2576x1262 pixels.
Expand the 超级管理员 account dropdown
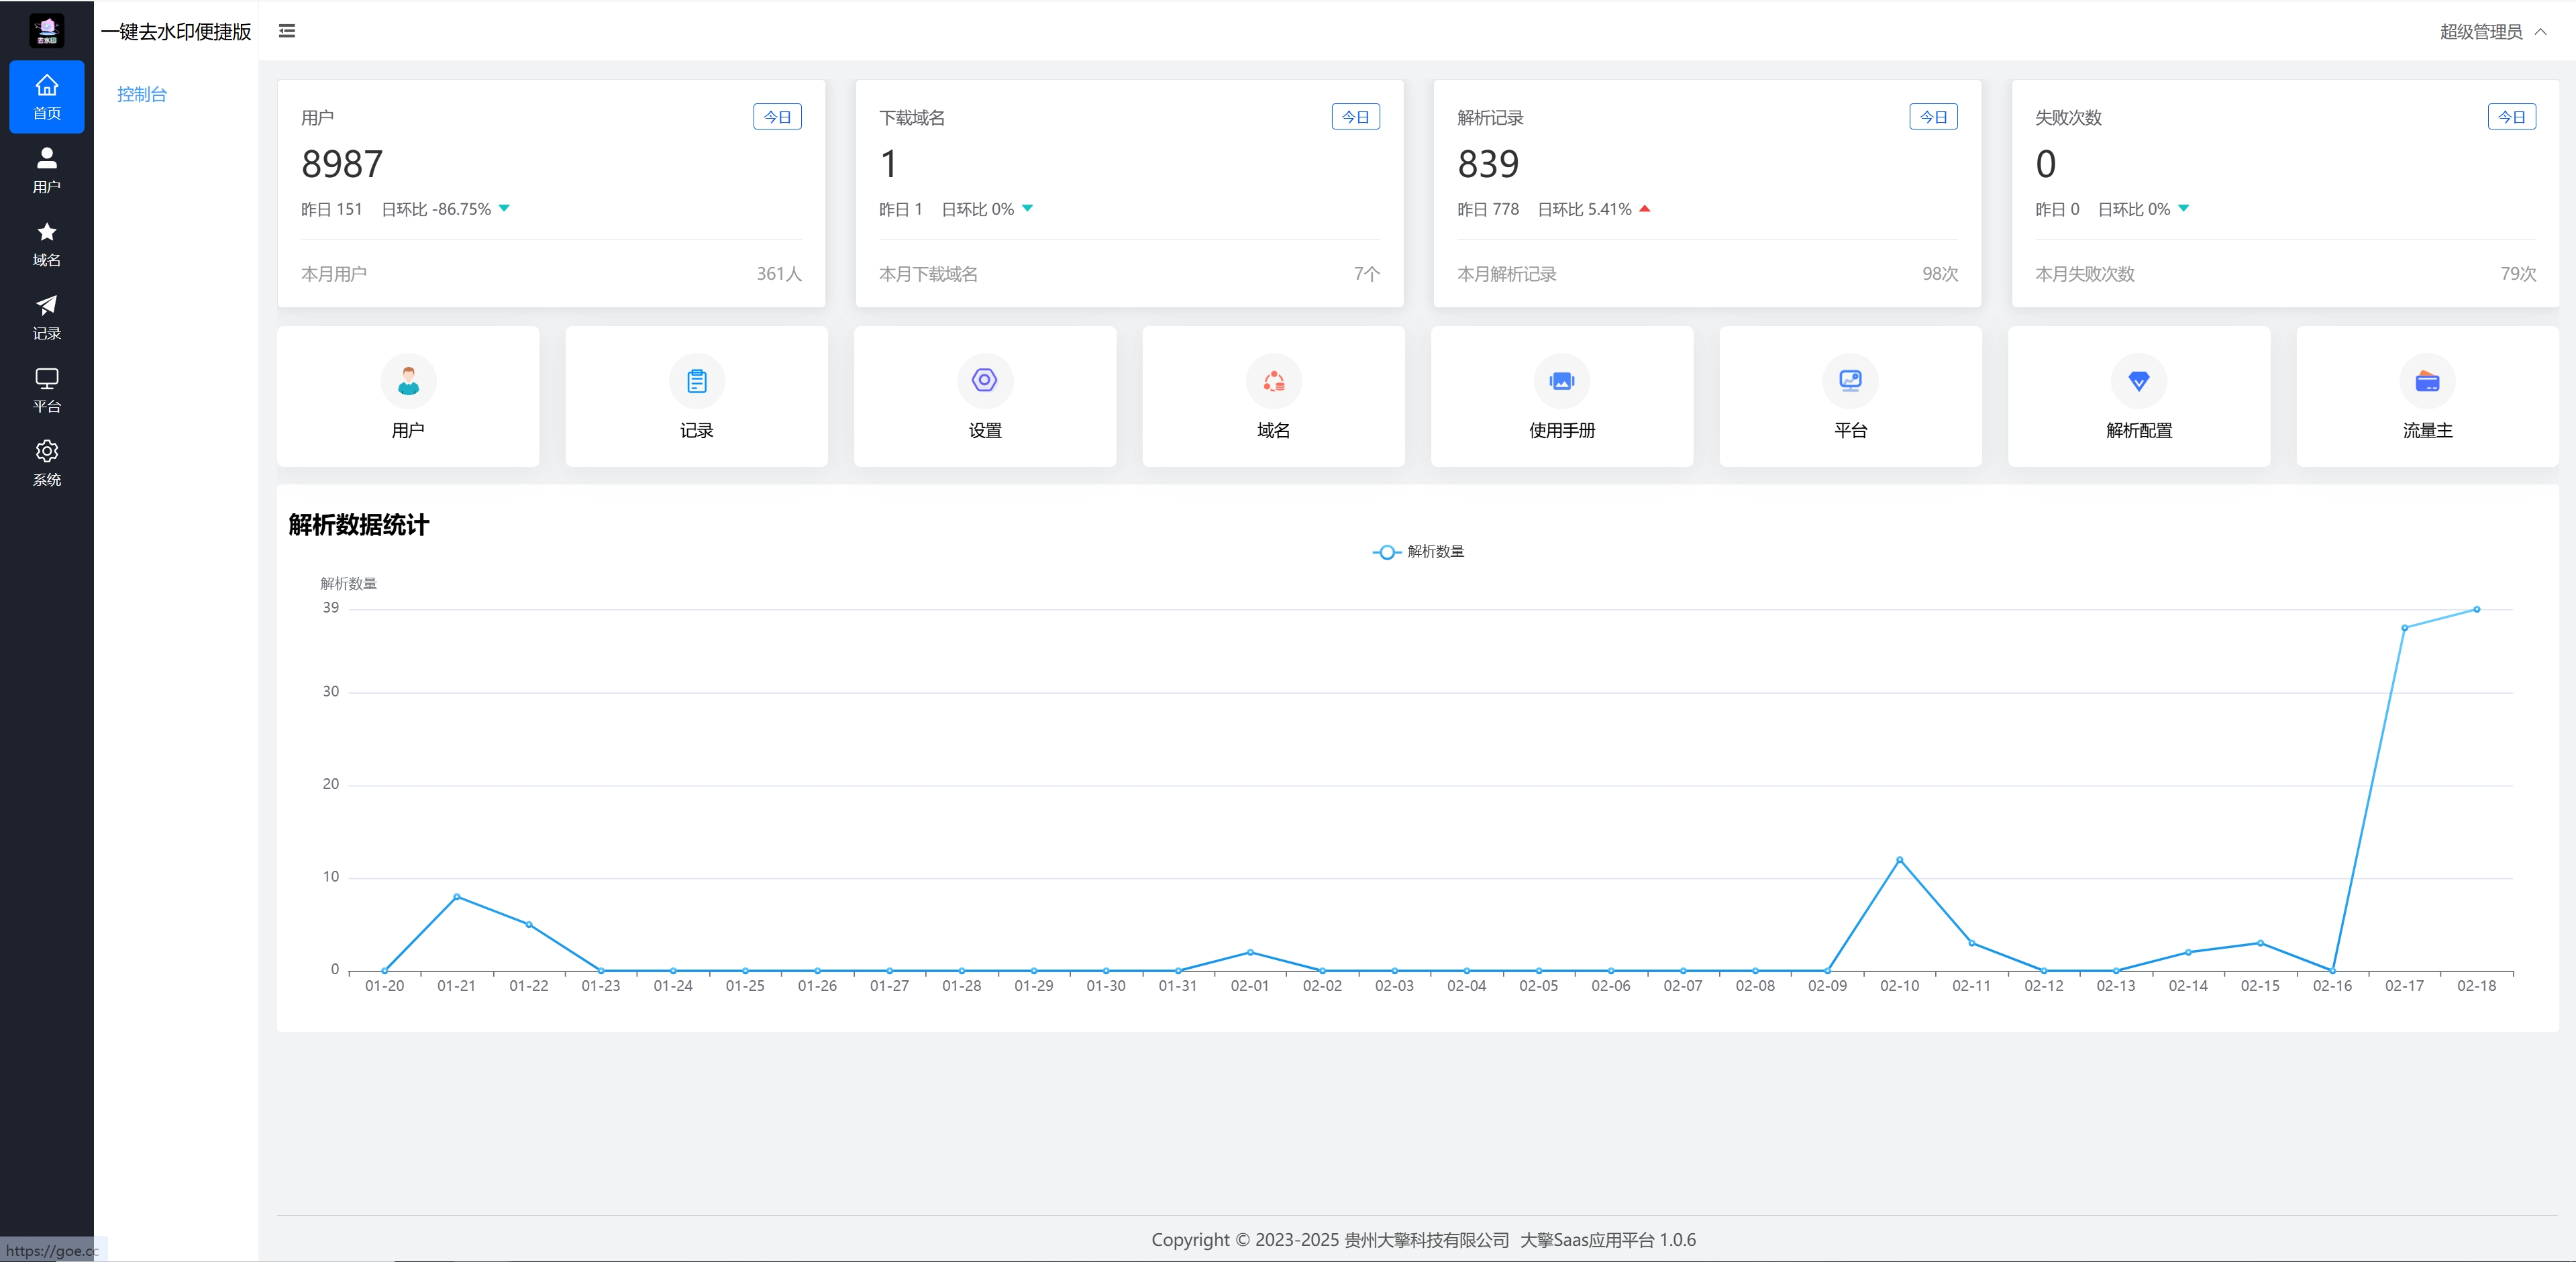click(2493, 32)
